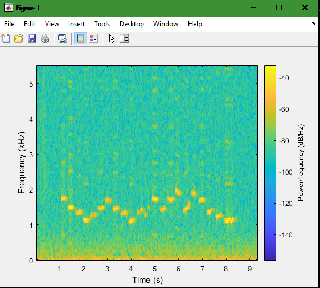Click the MATLAB logo in title bar
The height and width of the screenshot is (288, 320).
[9, 8]
